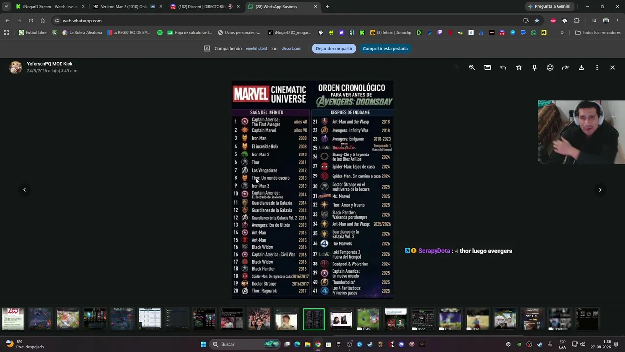Image resolution: width=625 pixels, height=352 pixels.
Task: Open the Adblock Plus extension
Action: pos(553,21)
